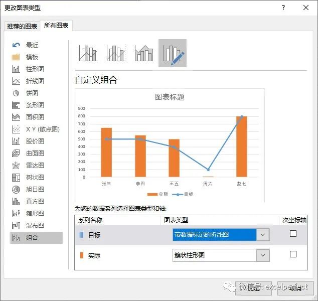318x301 pixels.
Task: Select the custom combination chart icon
Action: coord(173,53)
